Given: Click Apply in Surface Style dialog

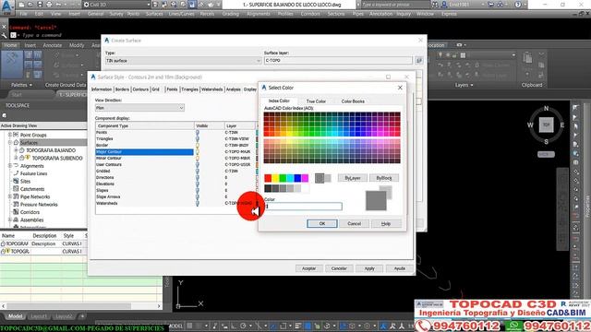Looking at the screenshot, I should [x=369, y=268].
